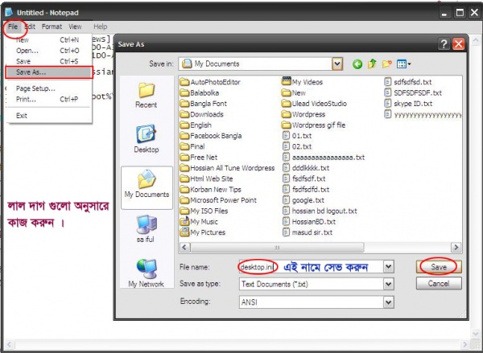
Task: Expand the Save as type dropdown
Action: click(x=389, y=284)
